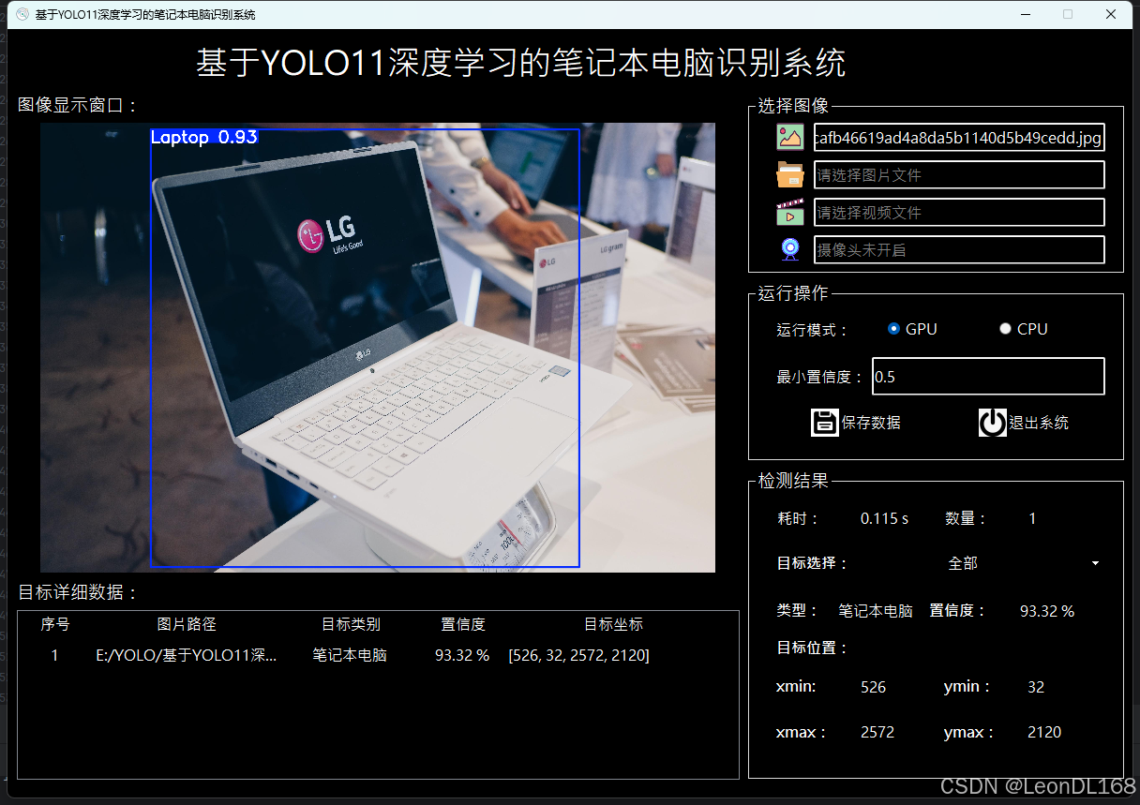Click the app icon in title bar
This screenshot has width=1140, height=805.
coord(22,14)
